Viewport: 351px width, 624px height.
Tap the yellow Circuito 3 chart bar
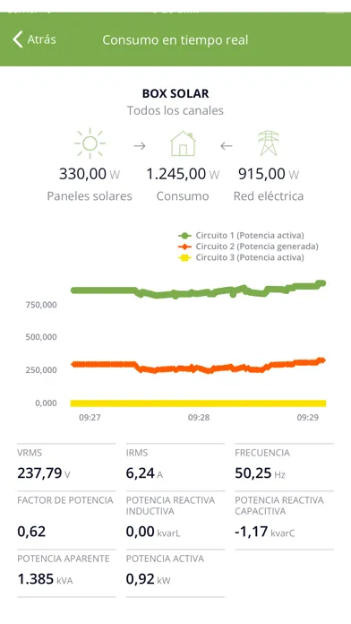click(198, 403)
